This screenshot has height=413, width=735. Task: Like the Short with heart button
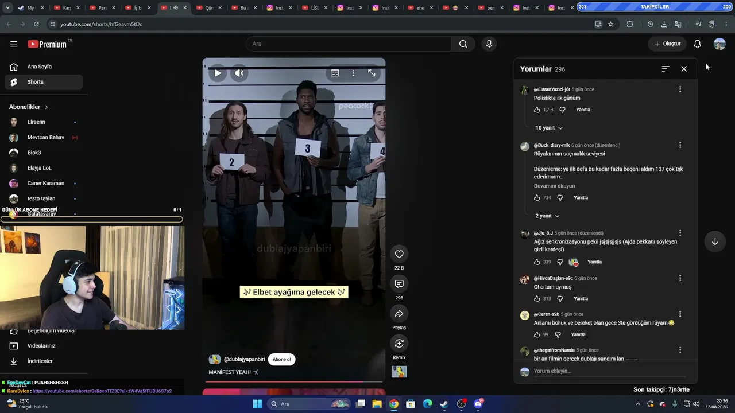pos(399,254)
